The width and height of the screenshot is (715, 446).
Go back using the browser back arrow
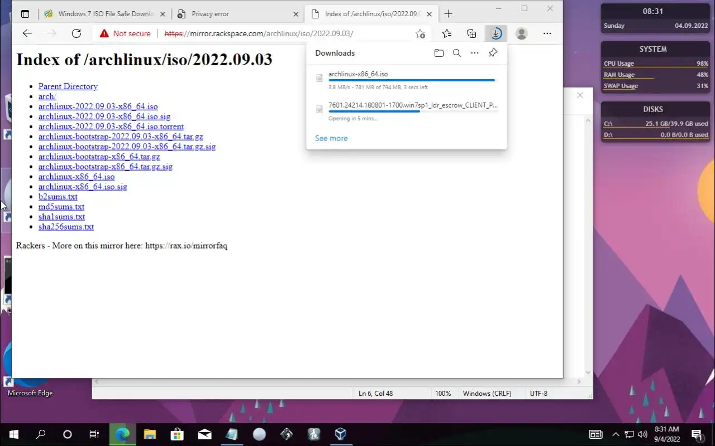click(x=27, y=33)
